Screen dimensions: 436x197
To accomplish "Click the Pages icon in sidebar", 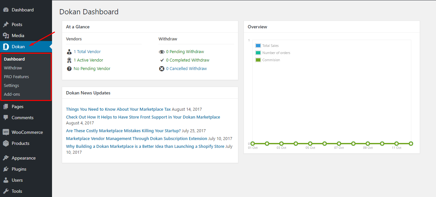I will pyautogui.click(x=6, y=106).
